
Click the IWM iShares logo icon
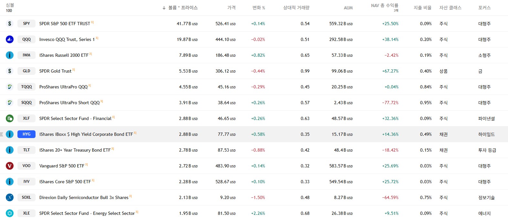pyautogui.click(x=10, y=55)
